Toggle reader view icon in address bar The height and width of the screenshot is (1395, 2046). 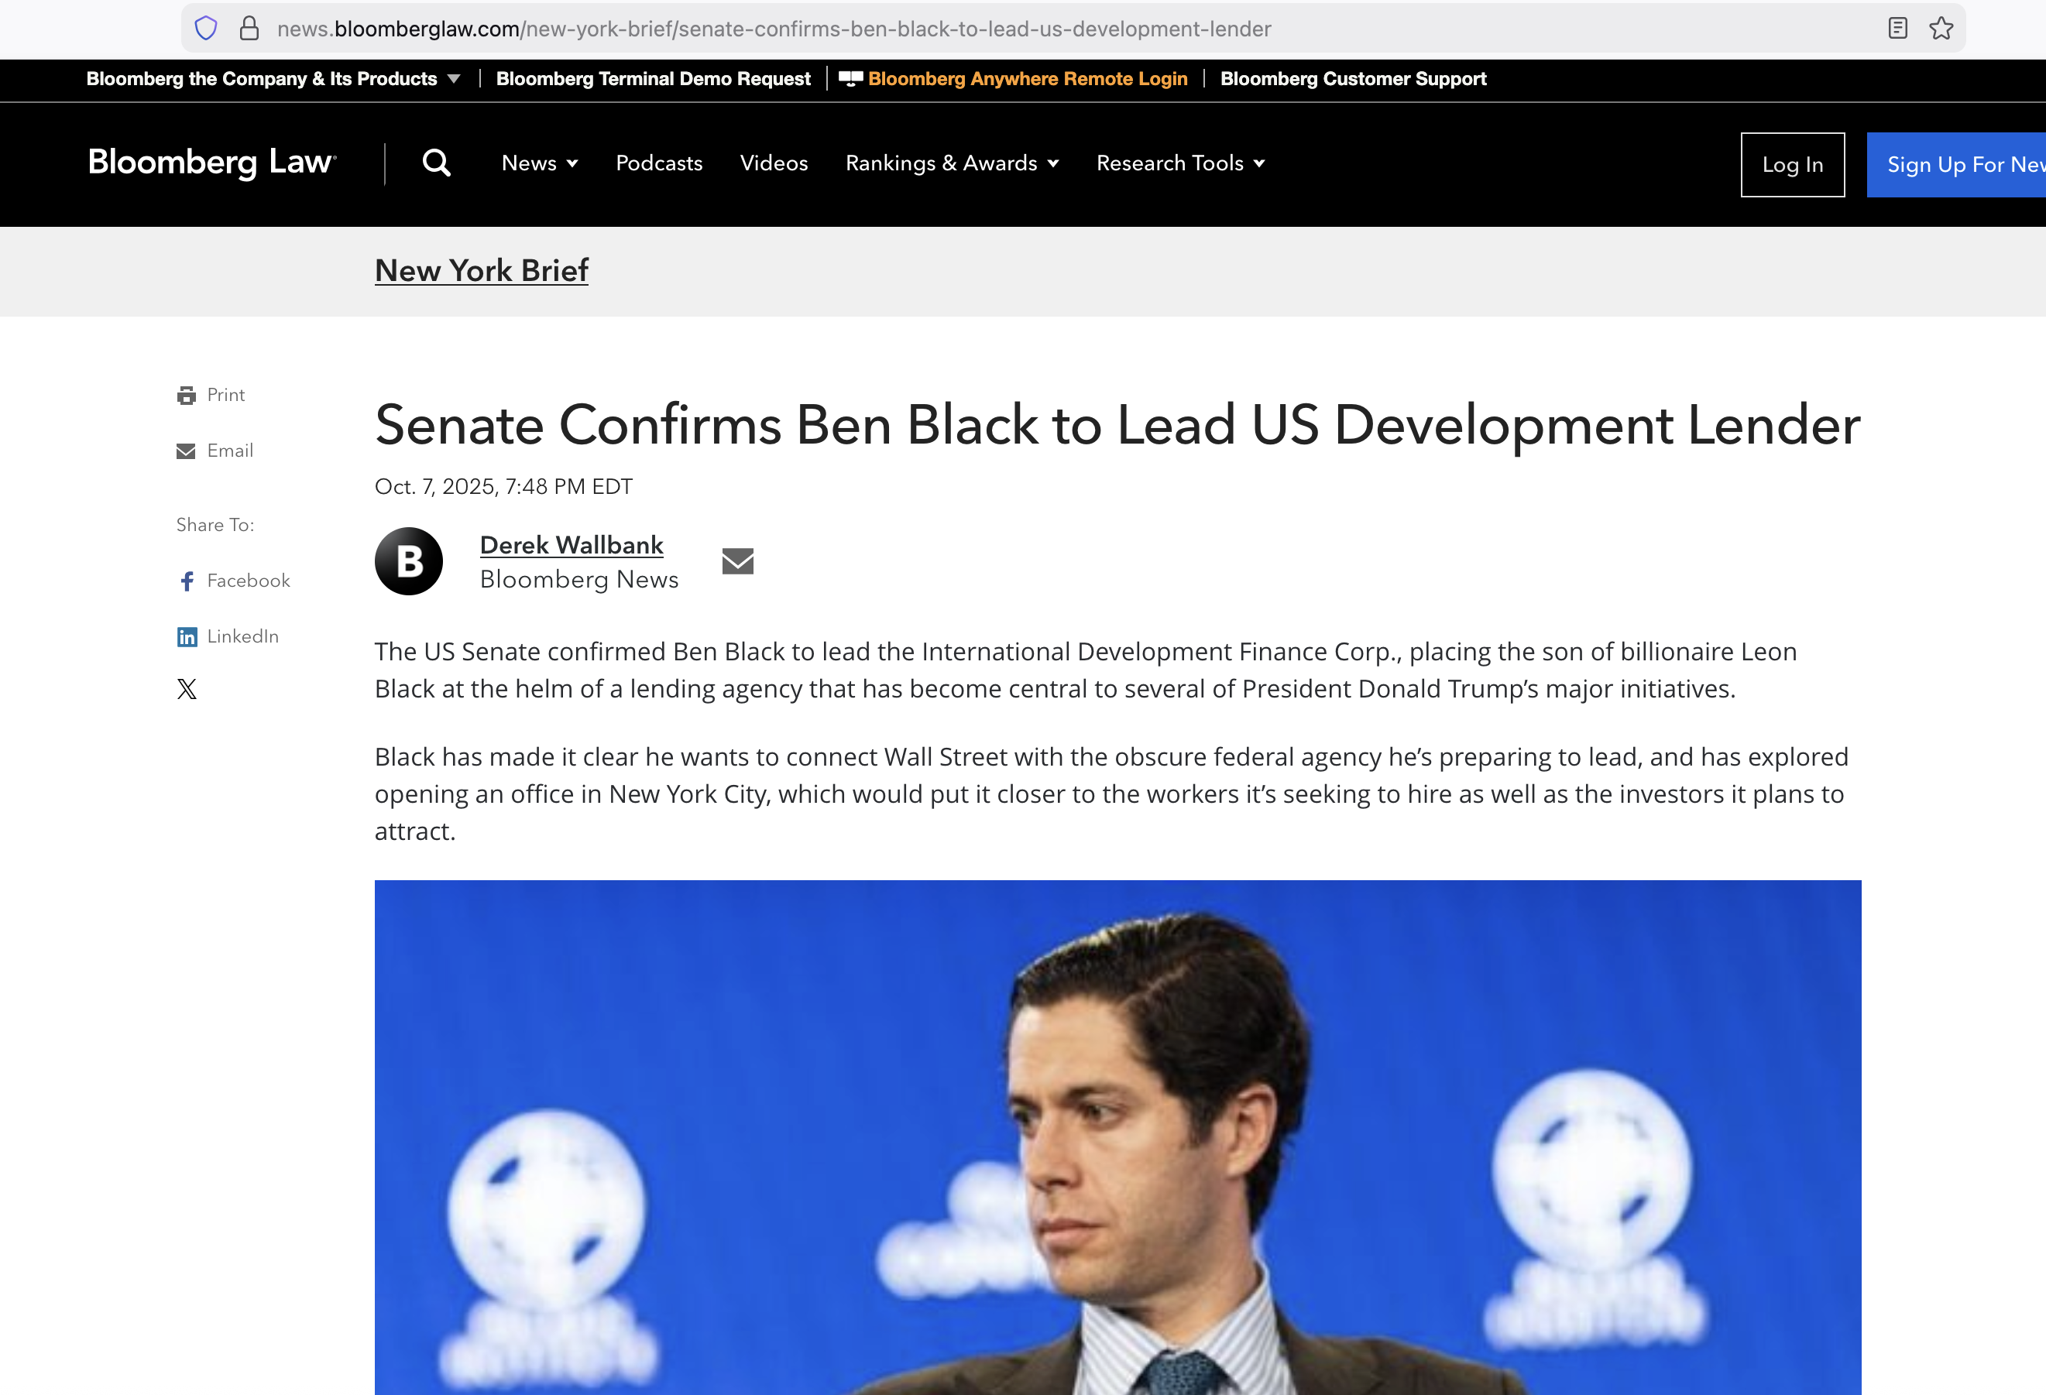click(1897, 29)
